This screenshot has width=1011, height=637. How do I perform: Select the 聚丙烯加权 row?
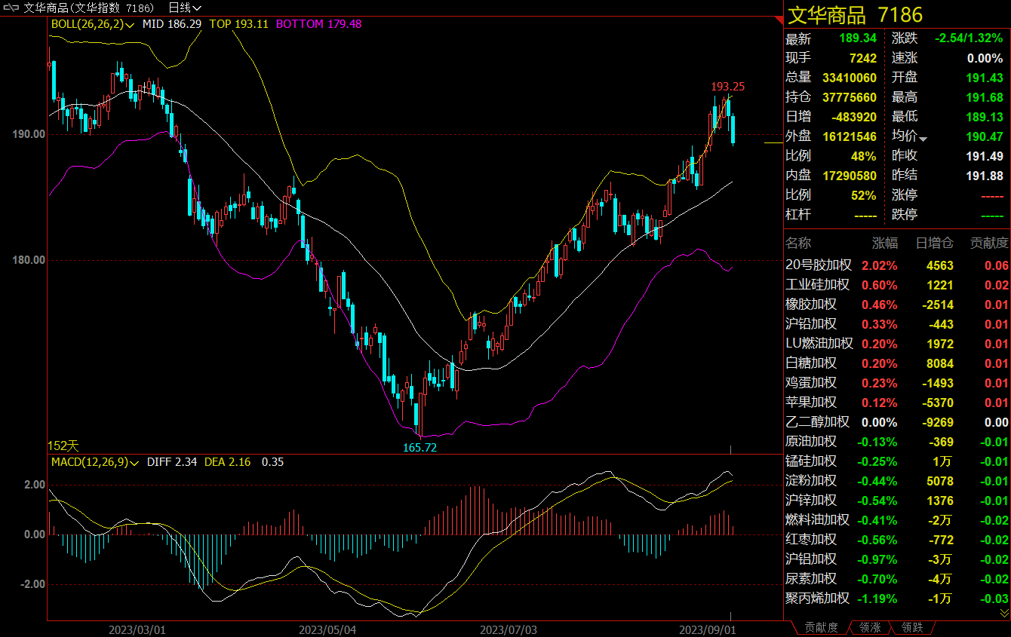point(897,599)
